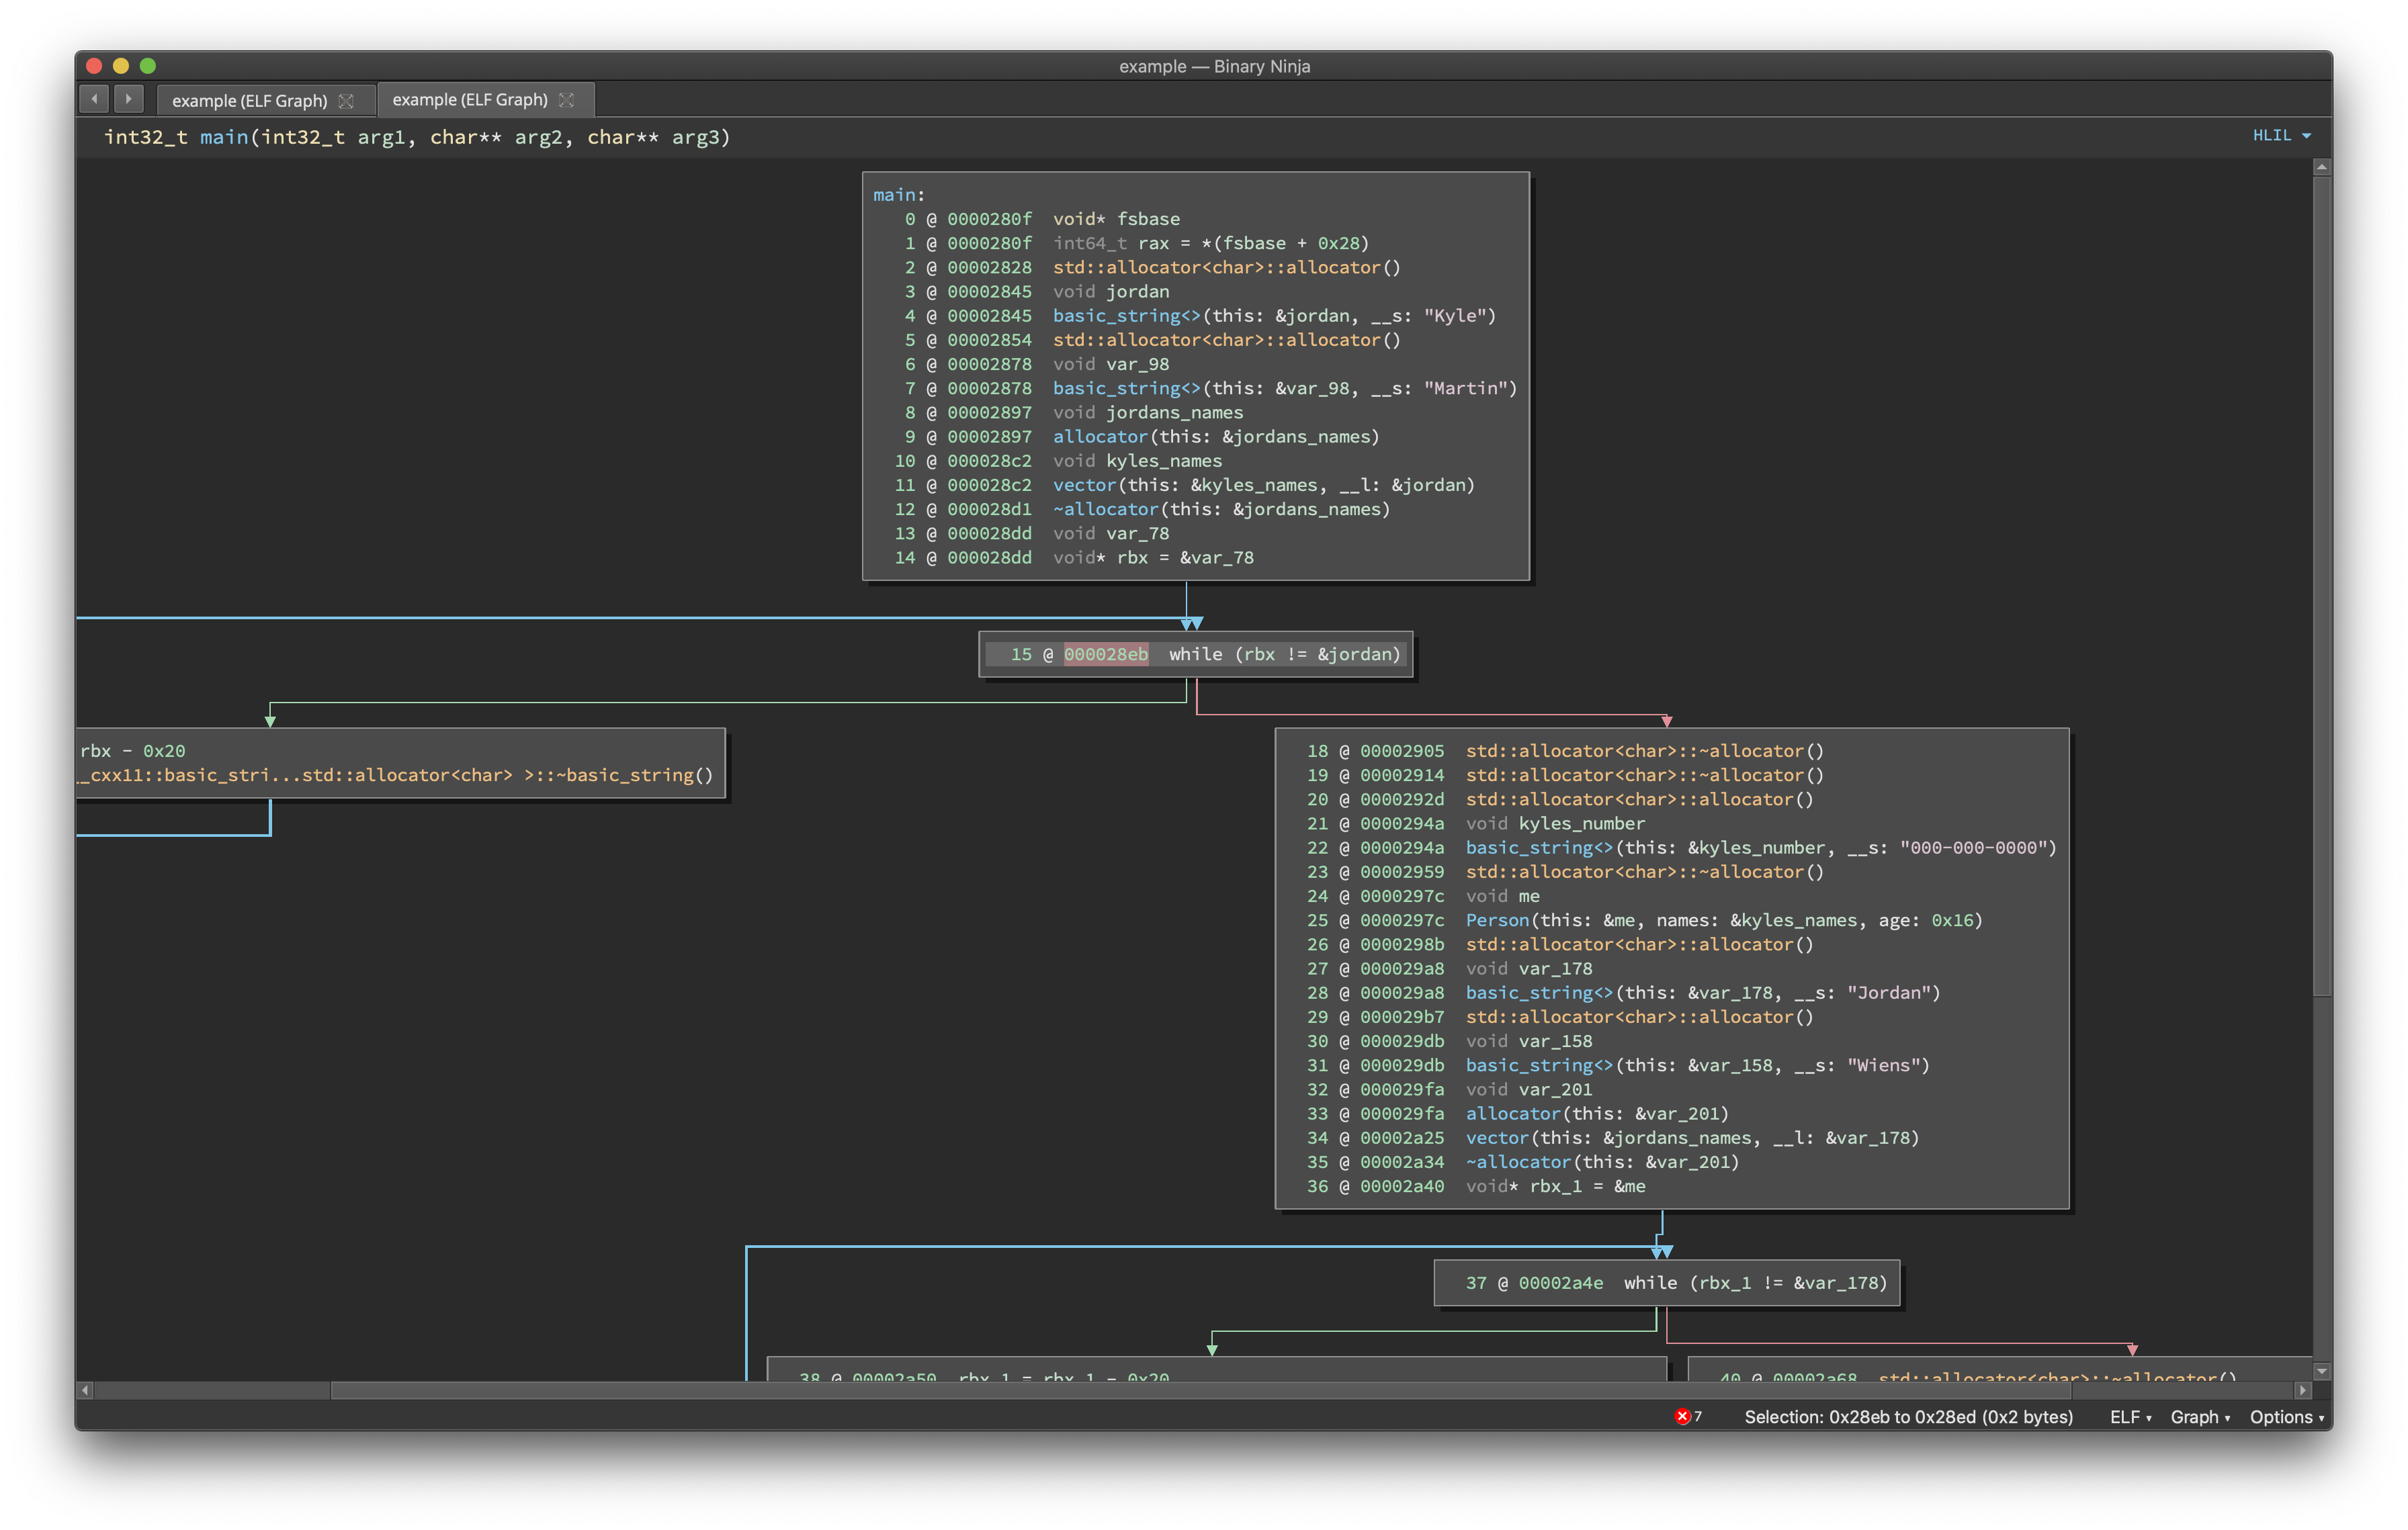Switch to the first example (ELF Graph) tab
Viewport: 2408px width, 1530px height.
tap(250, 101)
